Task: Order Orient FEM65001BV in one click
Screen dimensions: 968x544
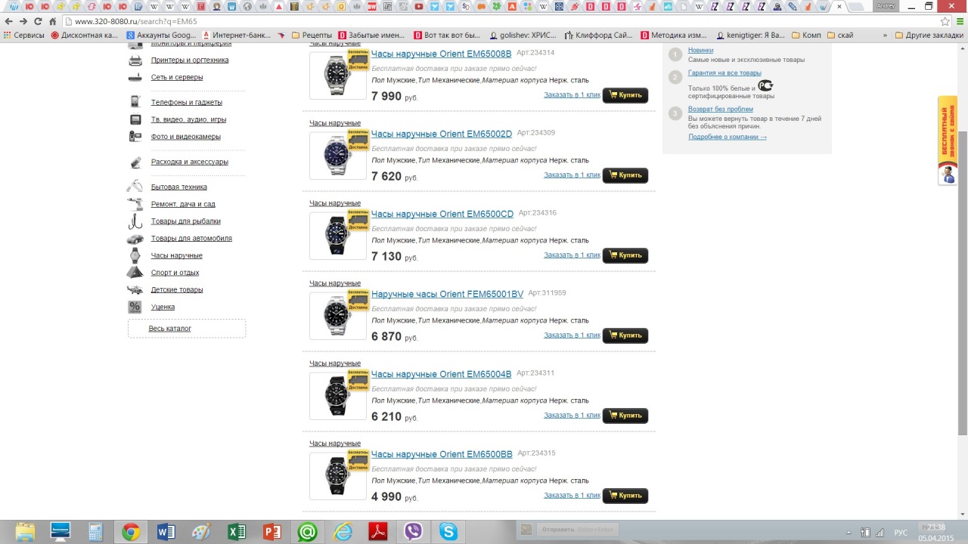Action: [572, 335]
